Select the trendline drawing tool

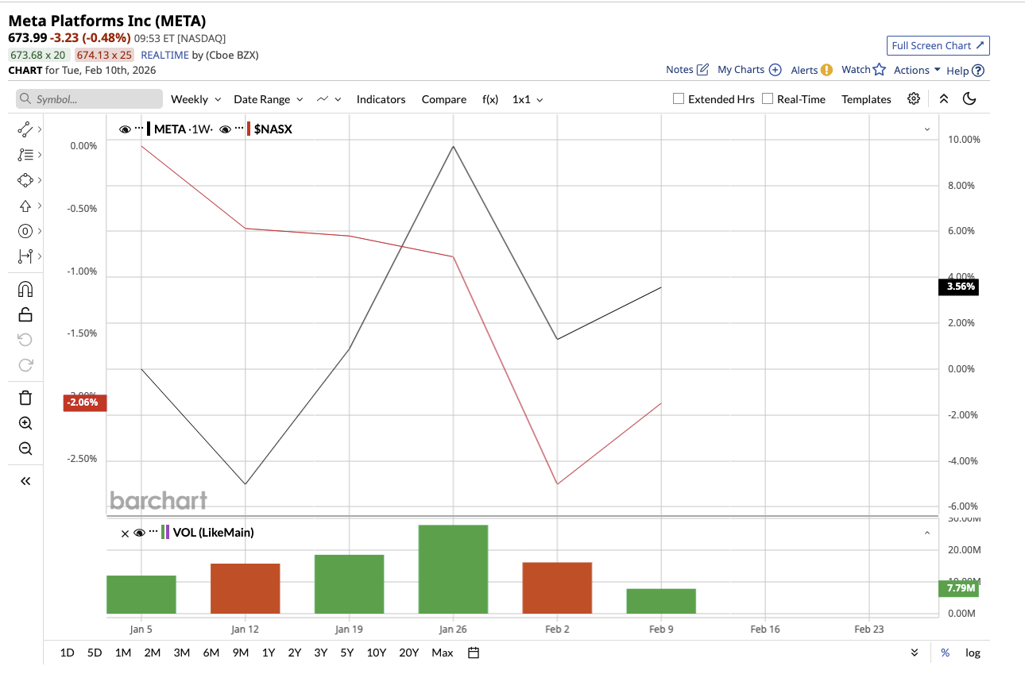point(25,129)
